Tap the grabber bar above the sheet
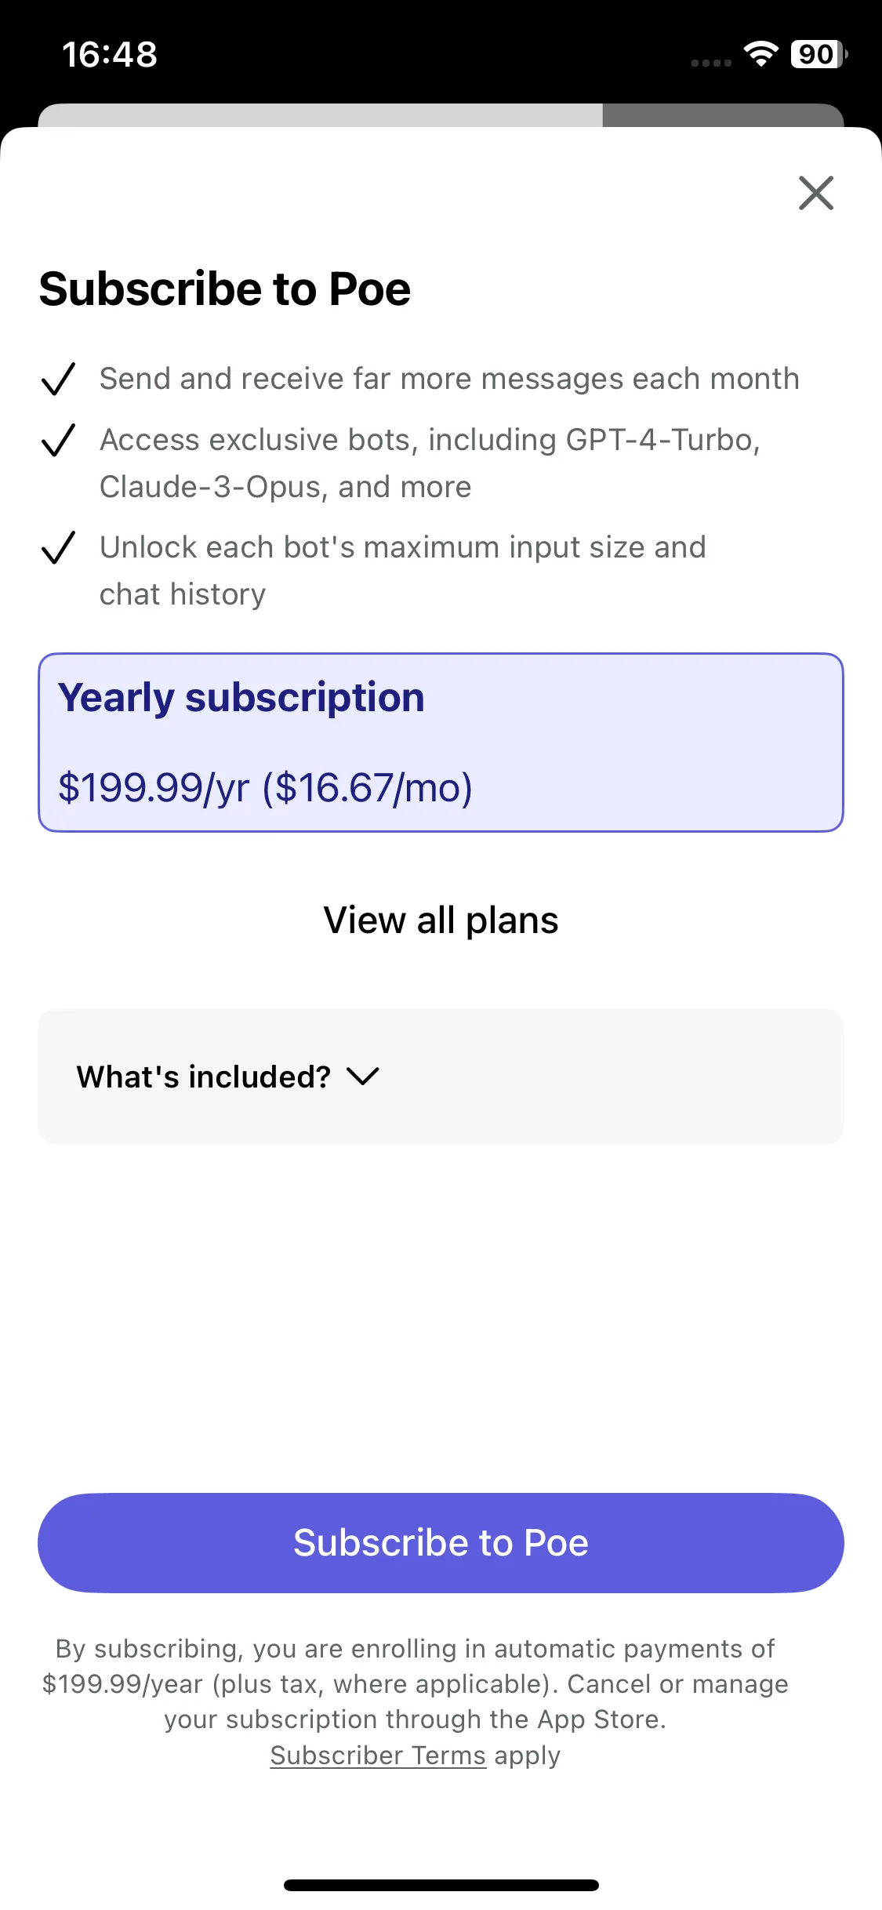Screen dimensions: 882x1910 click(441, 115)
